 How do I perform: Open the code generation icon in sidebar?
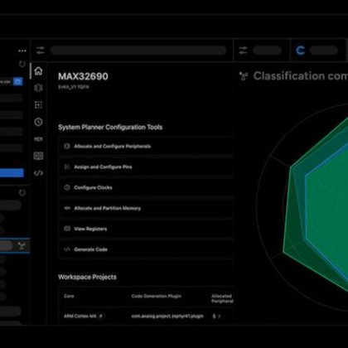click(38, 173)
